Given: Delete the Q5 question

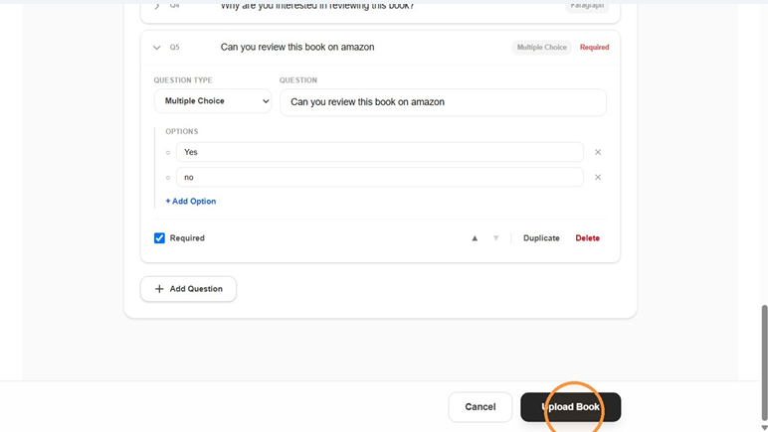Looking at the screenshot, I should tap(587, 238).
